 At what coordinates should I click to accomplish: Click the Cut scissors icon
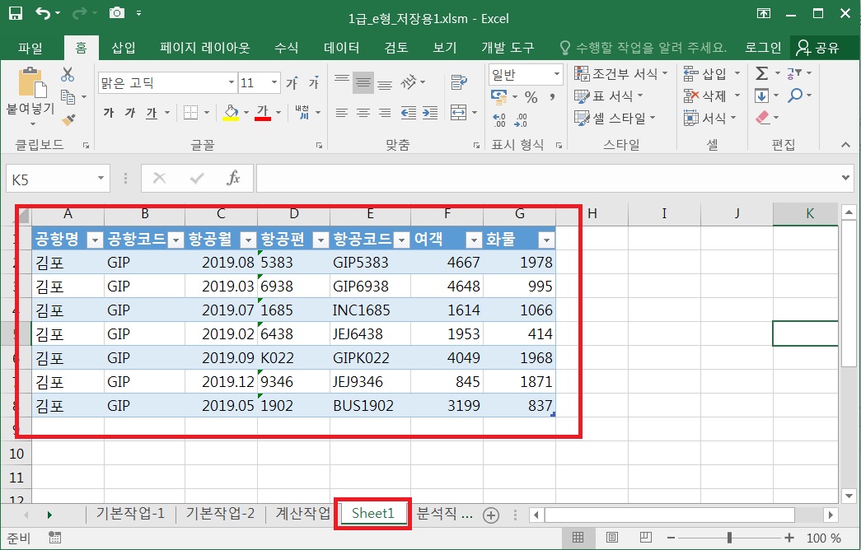click(68, 75)
